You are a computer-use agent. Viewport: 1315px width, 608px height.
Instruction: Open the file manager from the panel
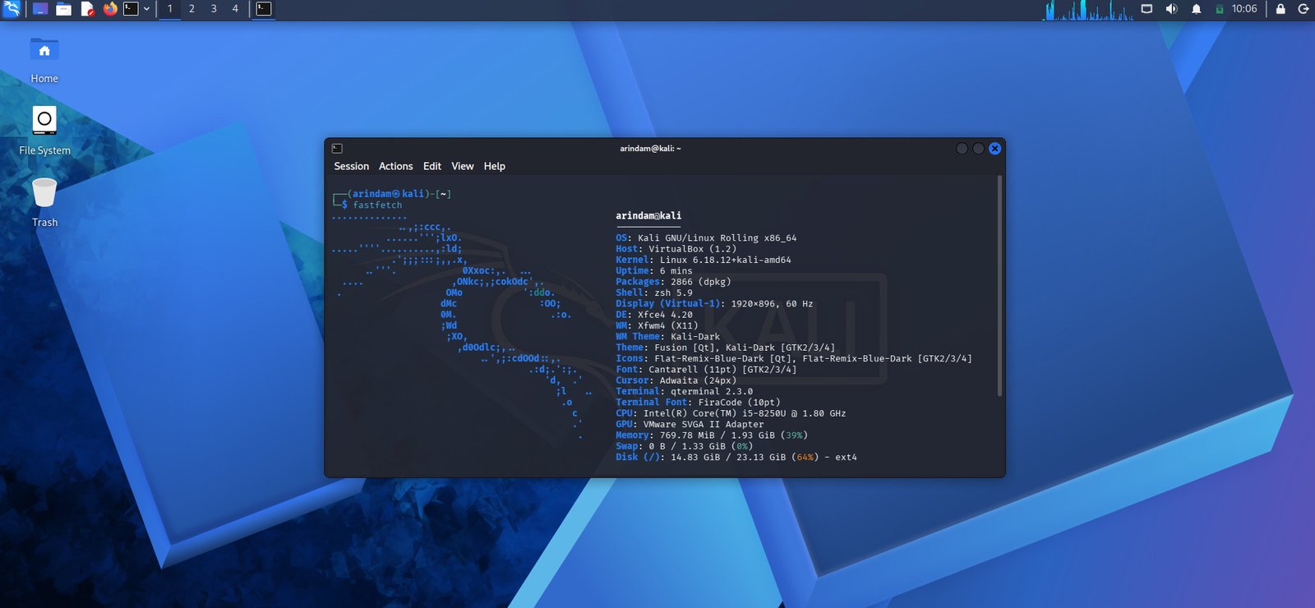click(63, 9)
